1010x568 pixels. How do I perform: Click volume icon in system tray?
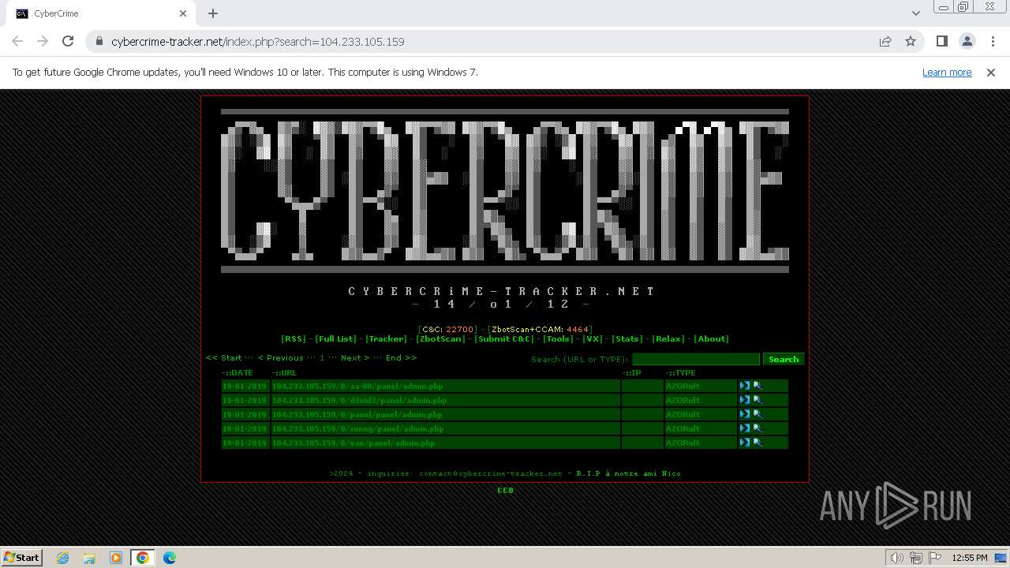(896, 558)
